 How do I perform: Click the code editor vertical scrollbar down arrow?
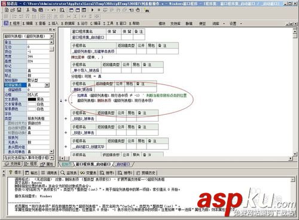(295, 154)
